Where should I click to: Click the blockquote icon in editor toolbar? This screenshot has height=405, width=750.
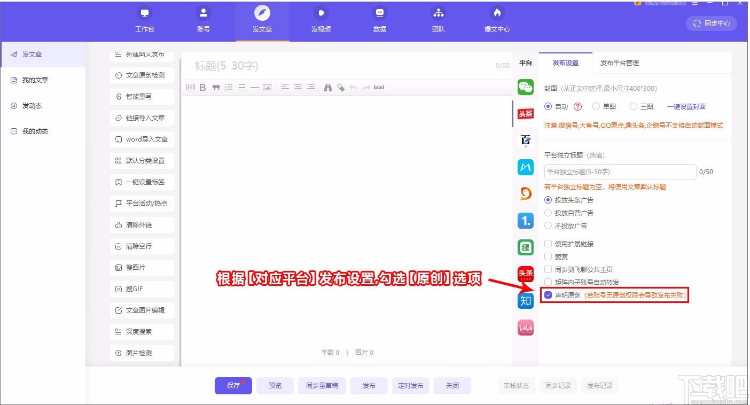(215, 87)
